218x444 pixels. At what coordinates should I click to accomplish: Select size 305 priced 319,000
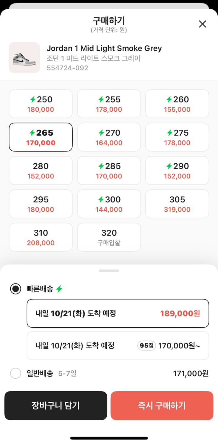pos(177,204)
